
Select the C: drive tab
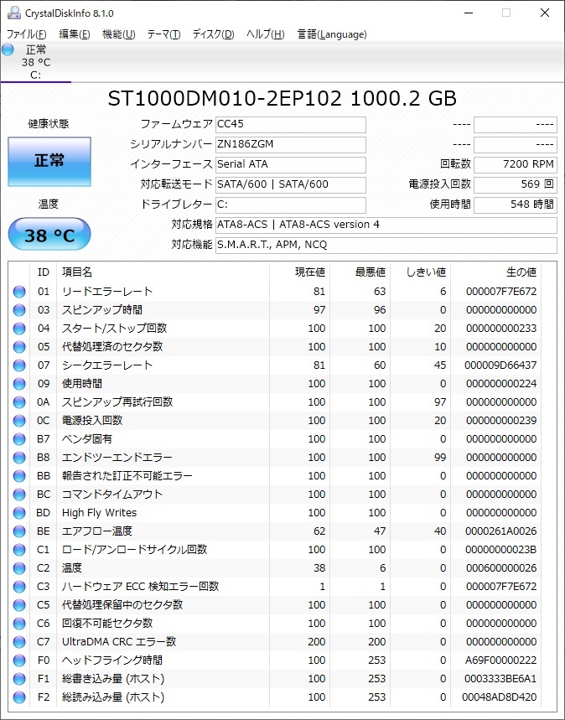pos(35,62)
